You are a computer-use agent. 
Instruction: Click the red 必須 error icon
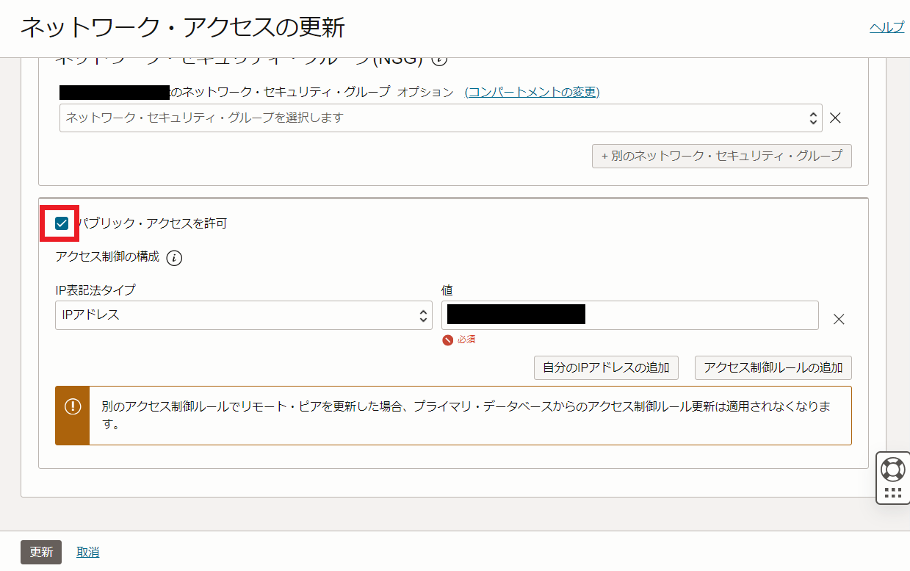(x=449, y=339)
